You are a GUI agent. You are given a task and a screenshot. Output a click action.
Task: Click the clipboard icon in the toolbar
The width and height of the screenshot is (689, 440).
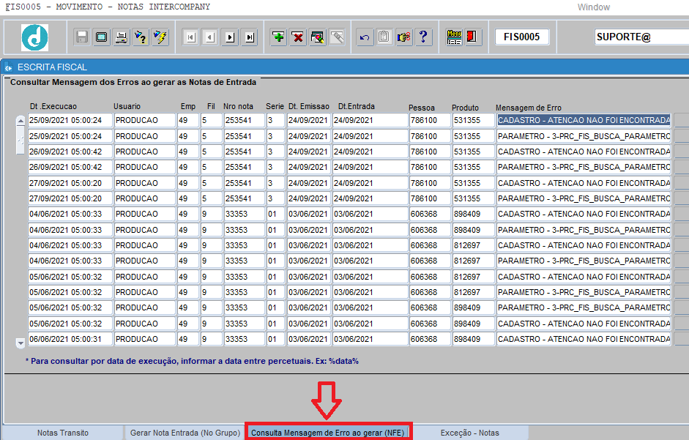tap(384, 37)
